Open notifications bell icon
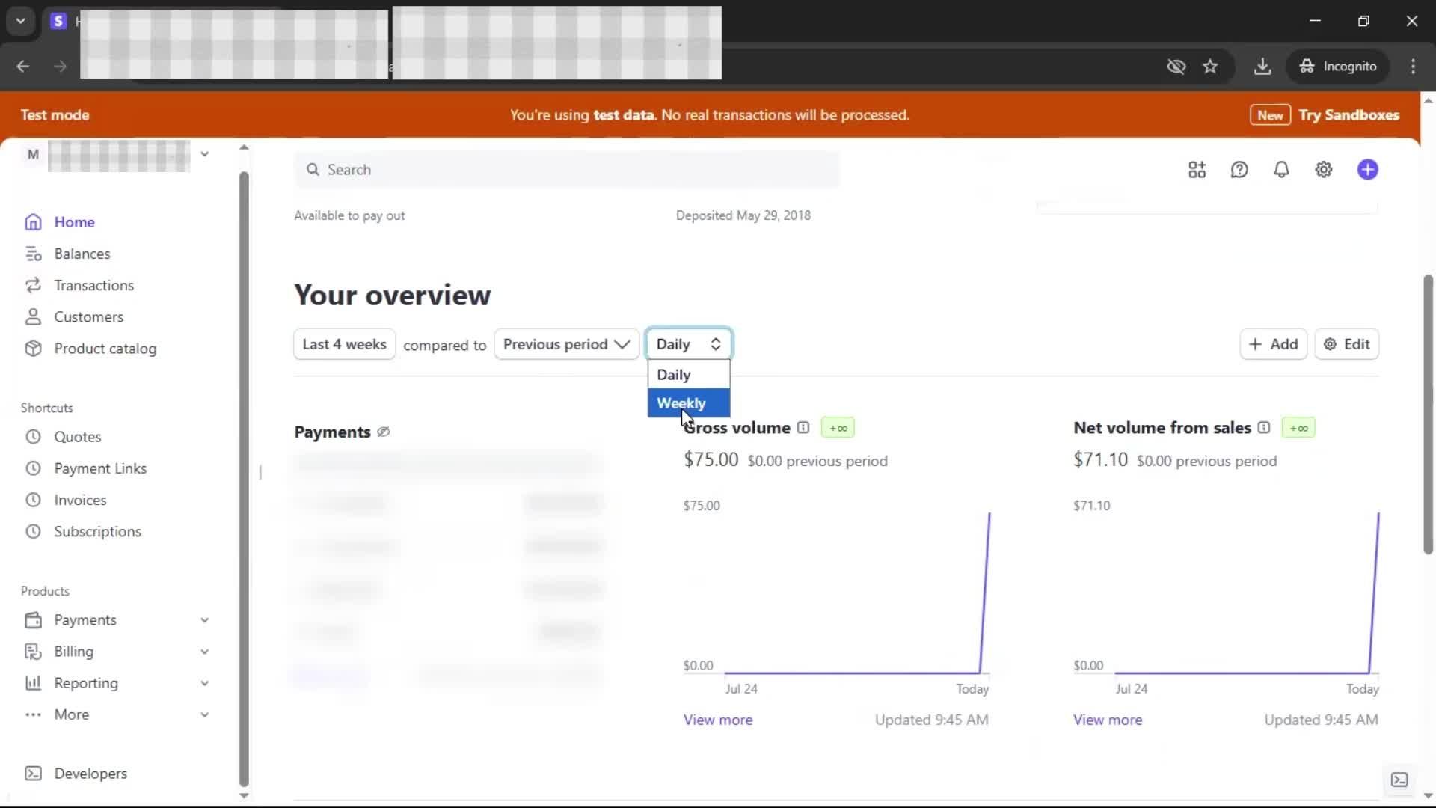The image size is (1436, 808). point(1281,170)
